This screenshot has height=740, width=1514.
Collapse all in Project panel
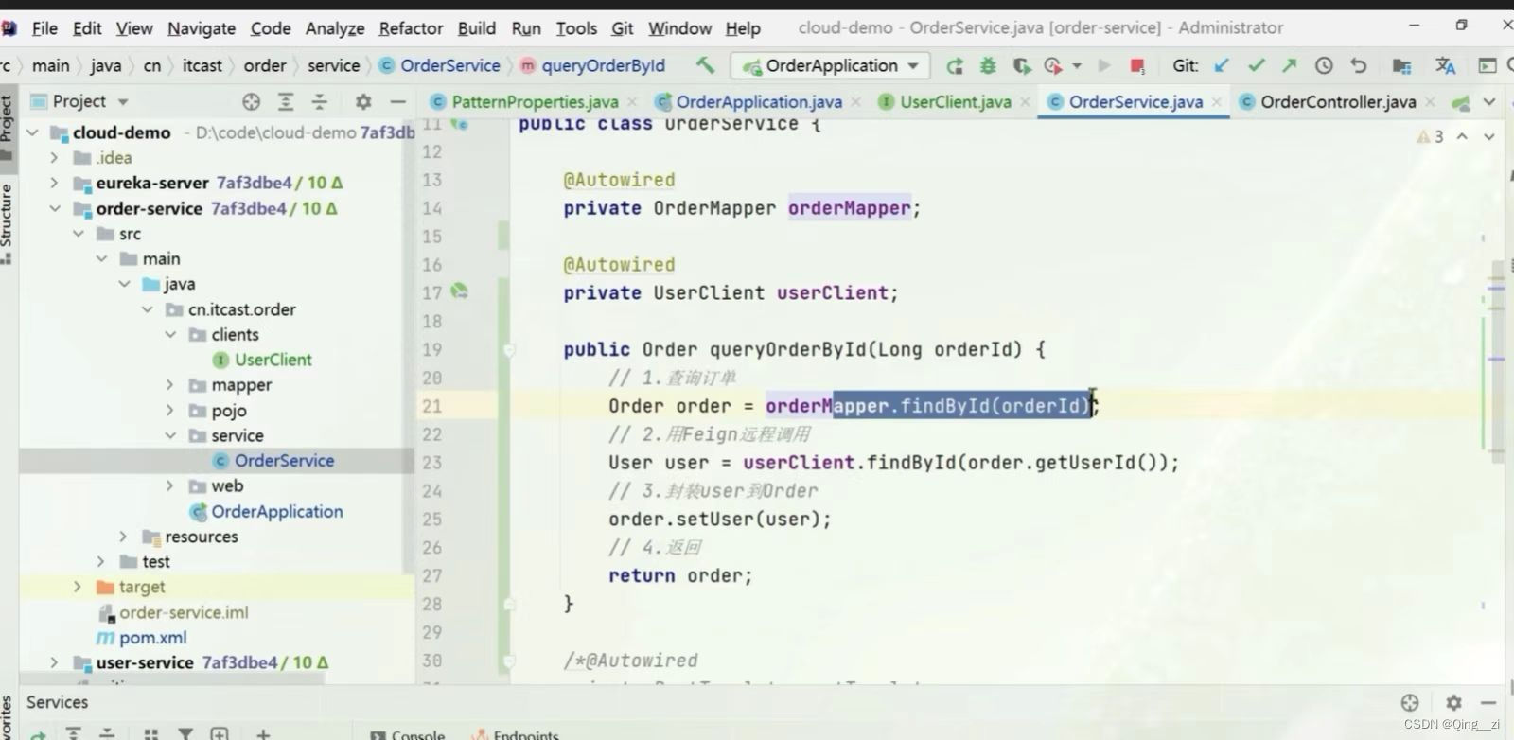click(x=320, y=101)
